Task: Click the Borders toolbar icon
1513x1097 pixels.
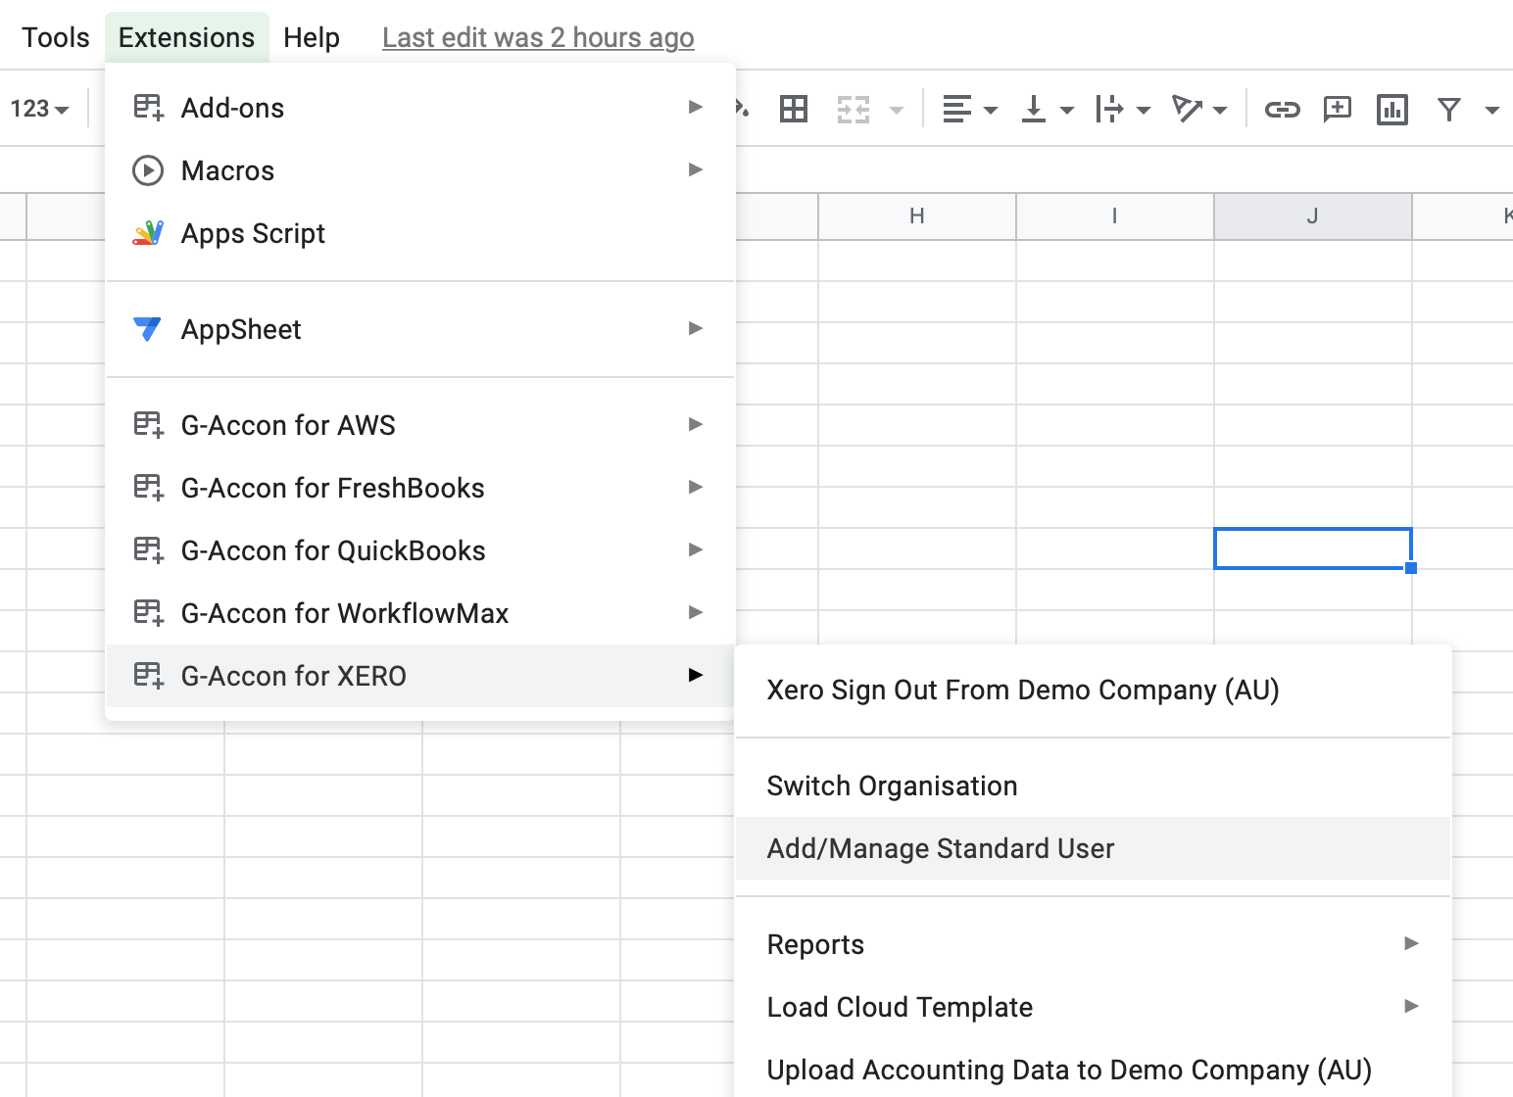Action: pos(794,109)
